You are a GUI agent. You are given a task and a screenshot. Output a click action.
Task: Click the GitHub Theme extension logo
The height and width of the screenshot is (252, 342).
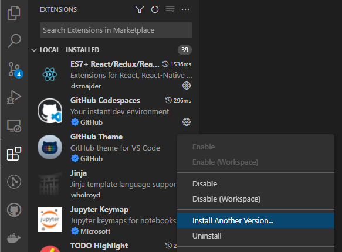coord(50,147)
